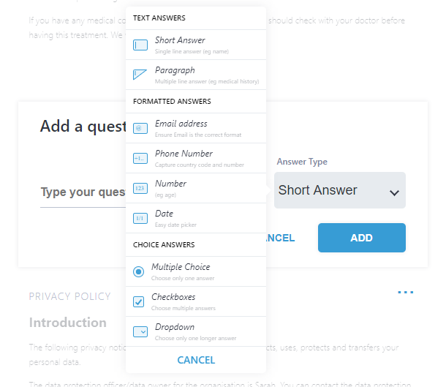Click the Phone Number field icon
Screen dimensions: 446x387
coord(140,158)
